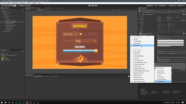Viewport: 186px width, 104px height.
Task: Click the Play button
Action: (x=90, y=6)
